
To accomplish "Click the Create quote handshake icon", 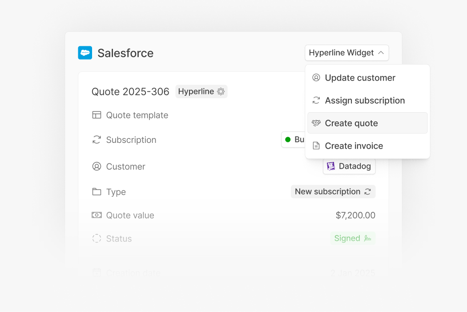I will (x=316, y=123).
